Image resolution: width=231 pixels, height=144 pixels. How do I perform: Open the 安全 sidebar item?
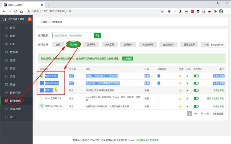(x=12, y=68)
